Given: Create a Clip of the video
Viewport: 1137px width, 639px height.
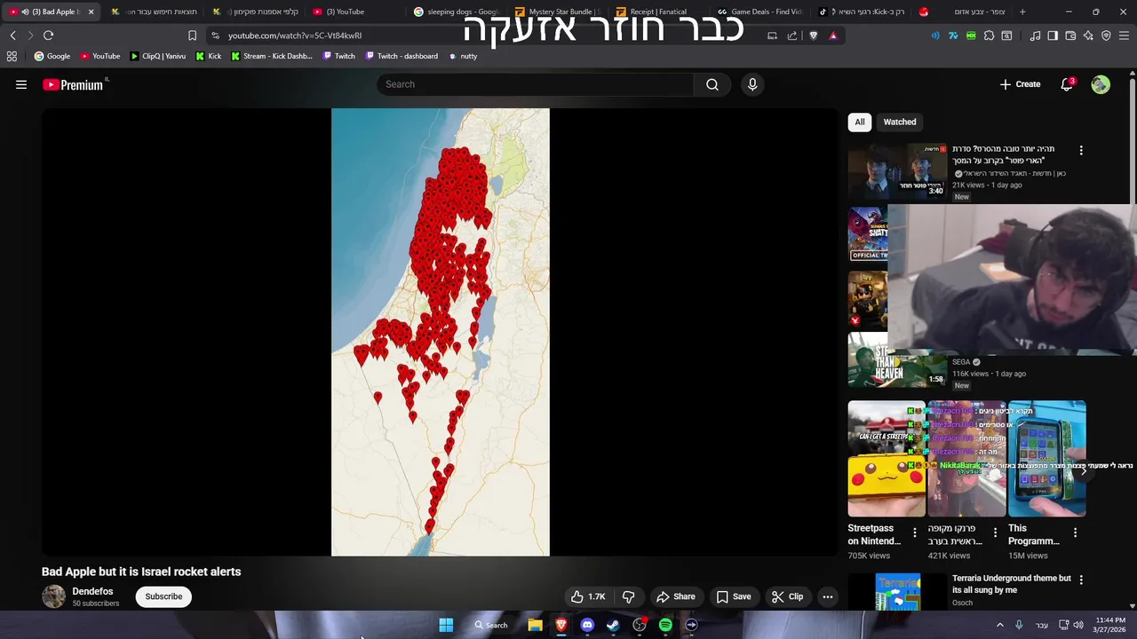Looking at the screenshot, I should click(787, 596).
